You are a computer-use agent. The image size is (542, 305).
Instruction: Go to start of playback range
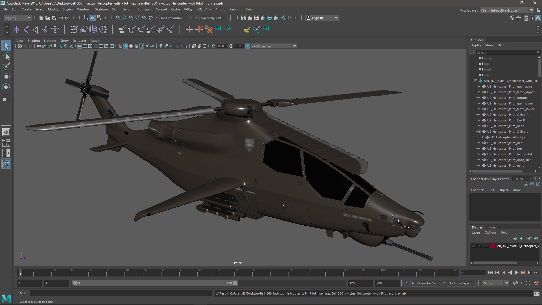tap(490, 273)
